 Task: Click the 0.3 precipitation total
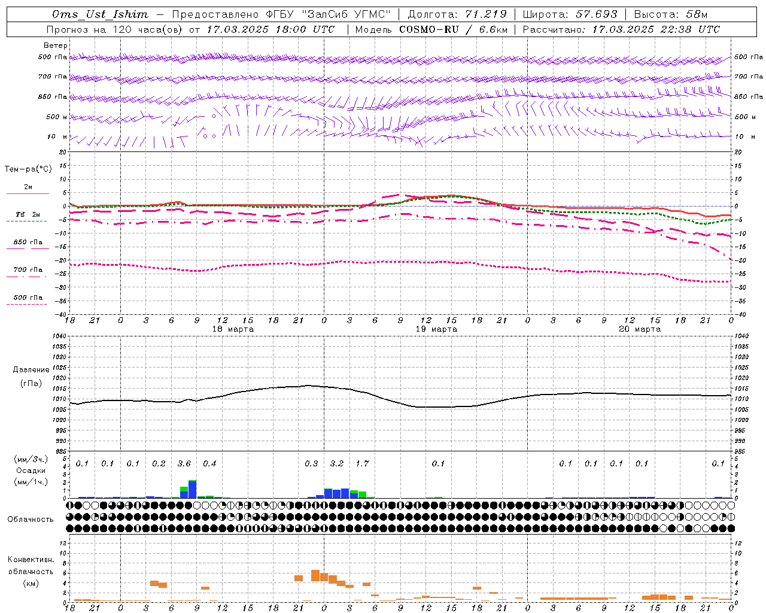(311, 464)
